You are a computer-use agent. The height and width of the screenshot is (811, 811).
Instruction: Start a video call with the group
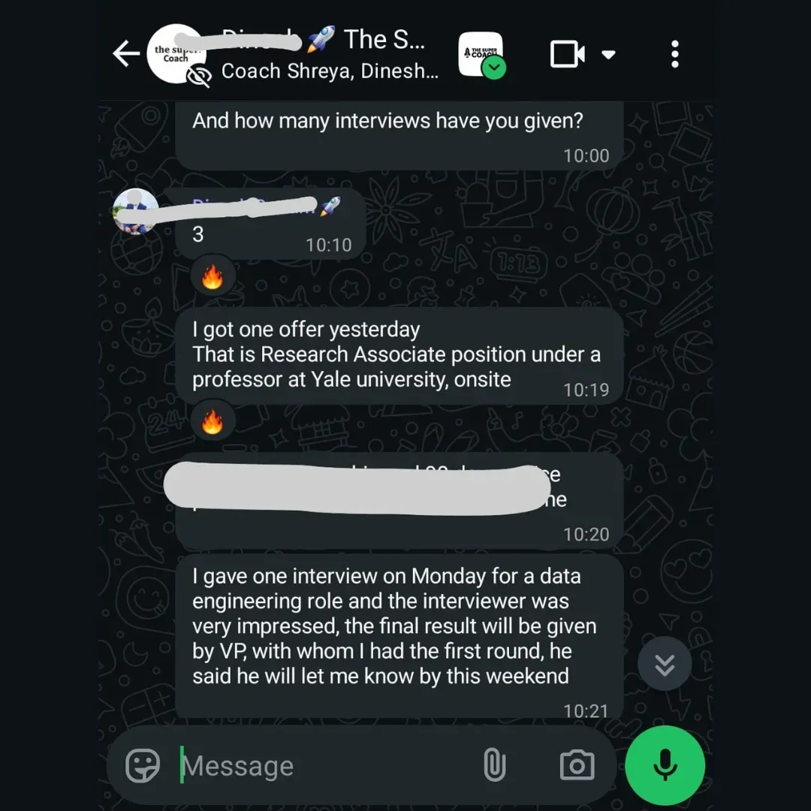click(568, 54)
